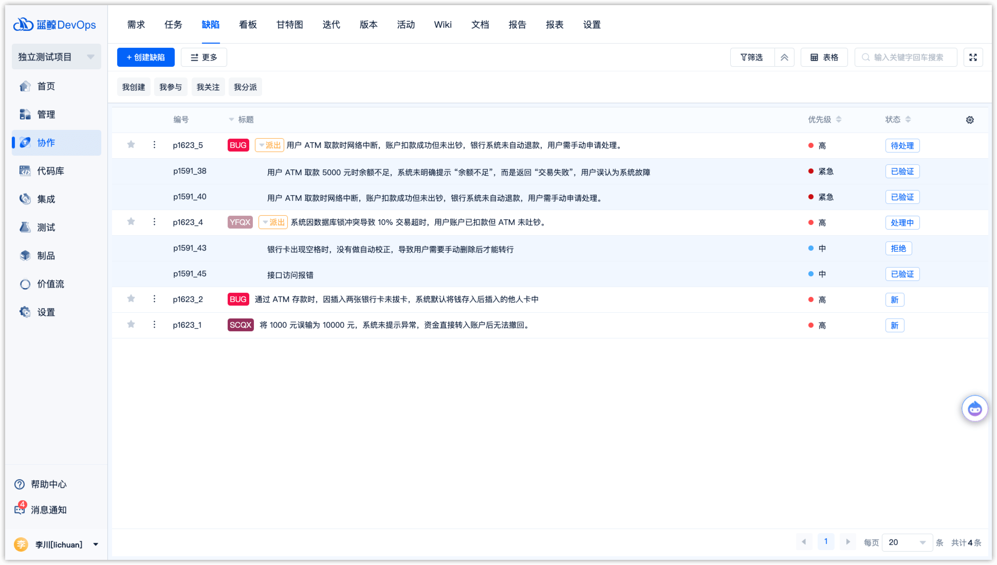Filter by 我关注 quick filter
The image size is (997, 565).
click(208, 87)
